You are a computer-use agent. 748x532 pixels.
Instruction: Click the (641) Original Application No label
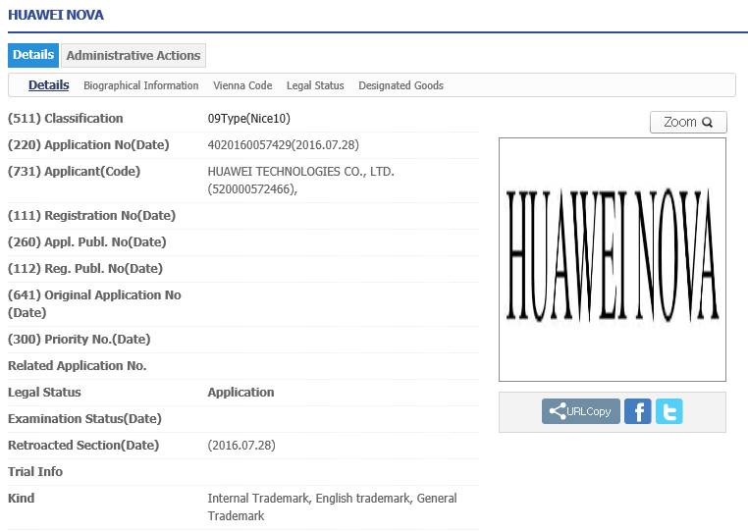point(94,304)
